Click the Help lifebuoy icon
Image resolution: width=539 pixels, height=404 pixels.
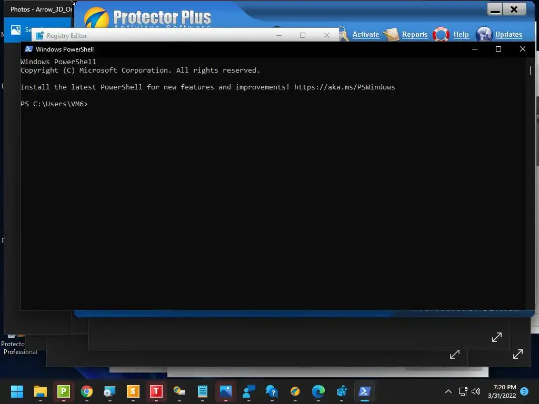(x=441, y=34)
